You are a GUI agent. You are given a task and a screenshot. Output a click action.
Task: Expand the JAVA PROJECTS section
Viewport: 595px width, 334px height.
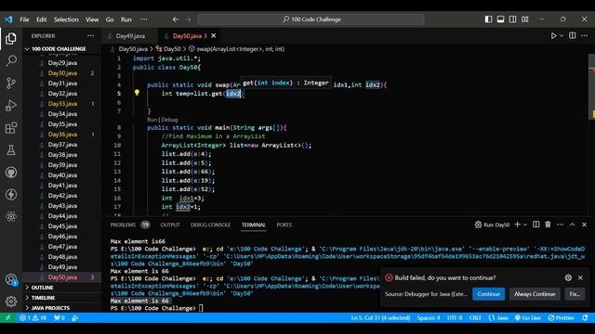[50, 308]
